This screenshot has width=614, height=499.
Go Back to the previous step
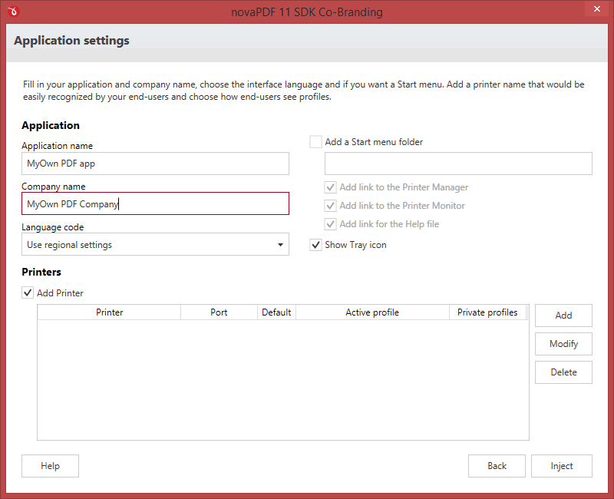pyautogui.click(x=497, y=466)
